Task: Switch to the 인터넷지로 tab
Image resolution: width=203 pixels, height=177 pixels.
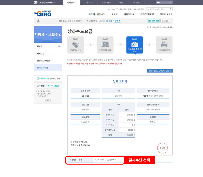Action: [72, 3]
